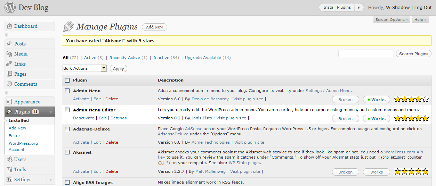This screenshot has width=436, height=186.
Task: Click the plugin search text field
Action: [366, 53]
